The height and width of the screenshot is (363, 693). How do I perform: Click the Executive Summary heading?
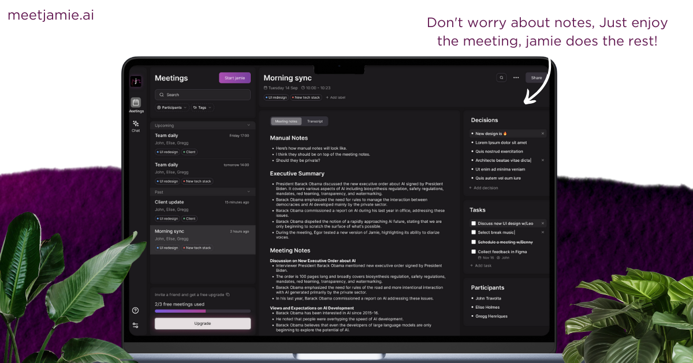297,173
